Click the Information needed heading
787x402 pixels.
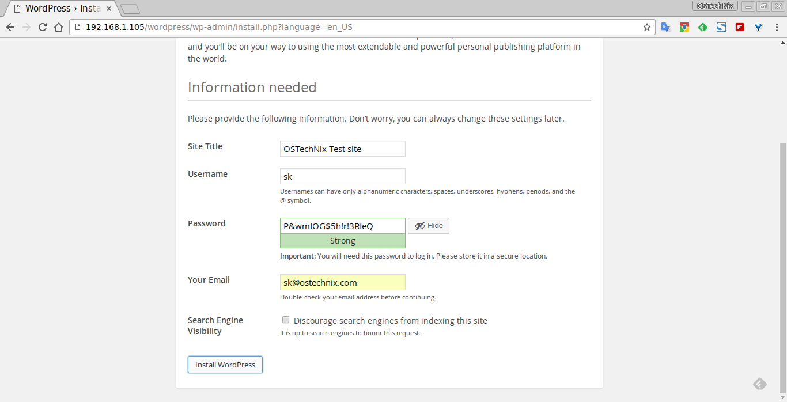[x=252, y=88]
